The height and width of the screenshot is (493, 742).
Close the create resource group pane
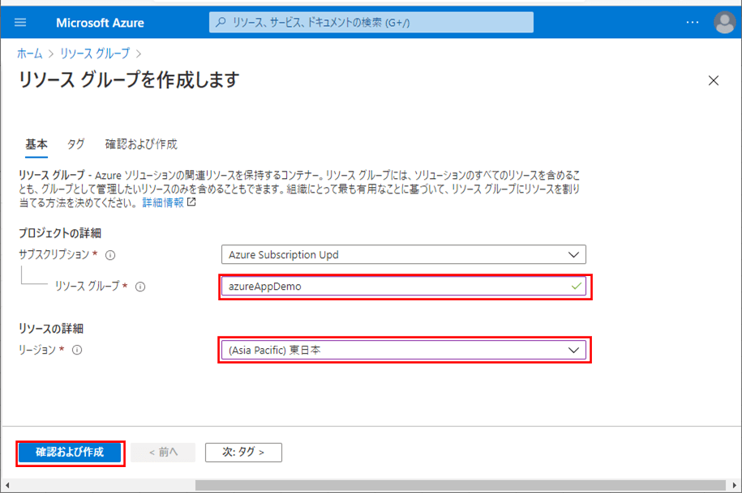tap(714, 80)
